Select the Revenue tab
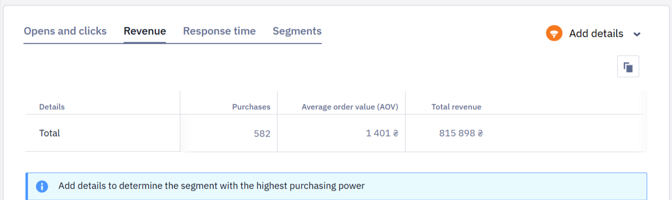The width and height of the screenshot is (672, 200). point(145,31)
